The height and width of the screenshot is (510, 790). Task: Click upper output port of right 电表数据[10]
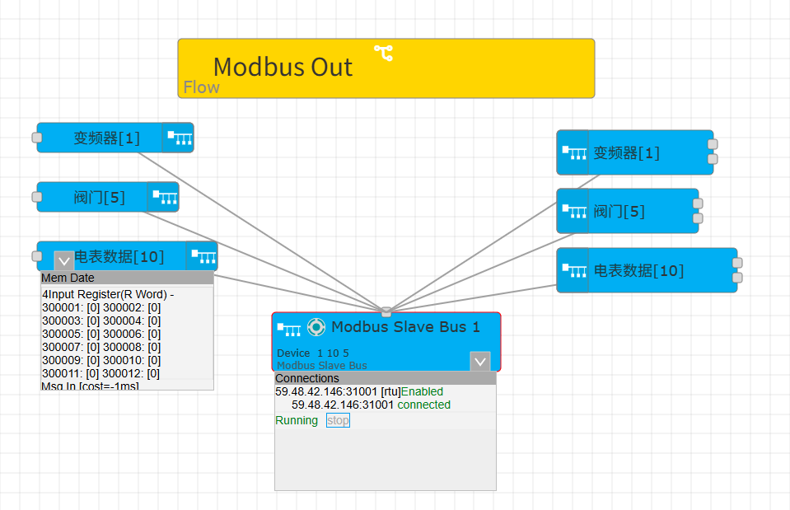coord(737,263)
